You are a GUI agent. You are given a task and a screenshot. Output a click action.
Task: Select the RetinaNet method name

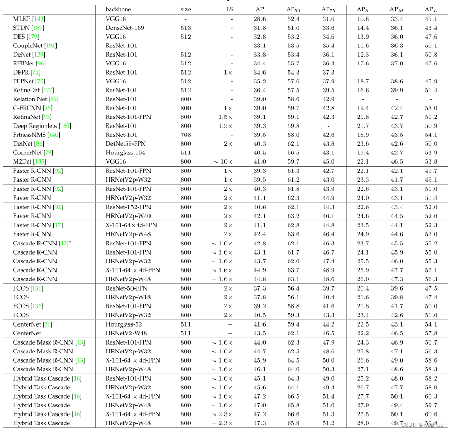27,117
